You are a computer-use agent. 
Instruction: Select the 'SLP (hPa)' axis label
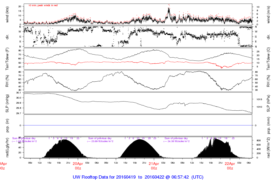tap(268, 103)
